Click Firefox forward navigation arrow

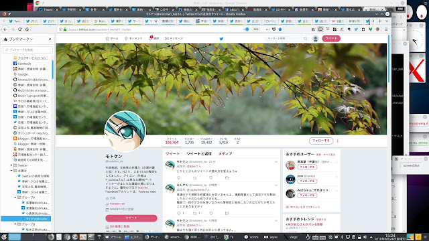tap(13, 29)
